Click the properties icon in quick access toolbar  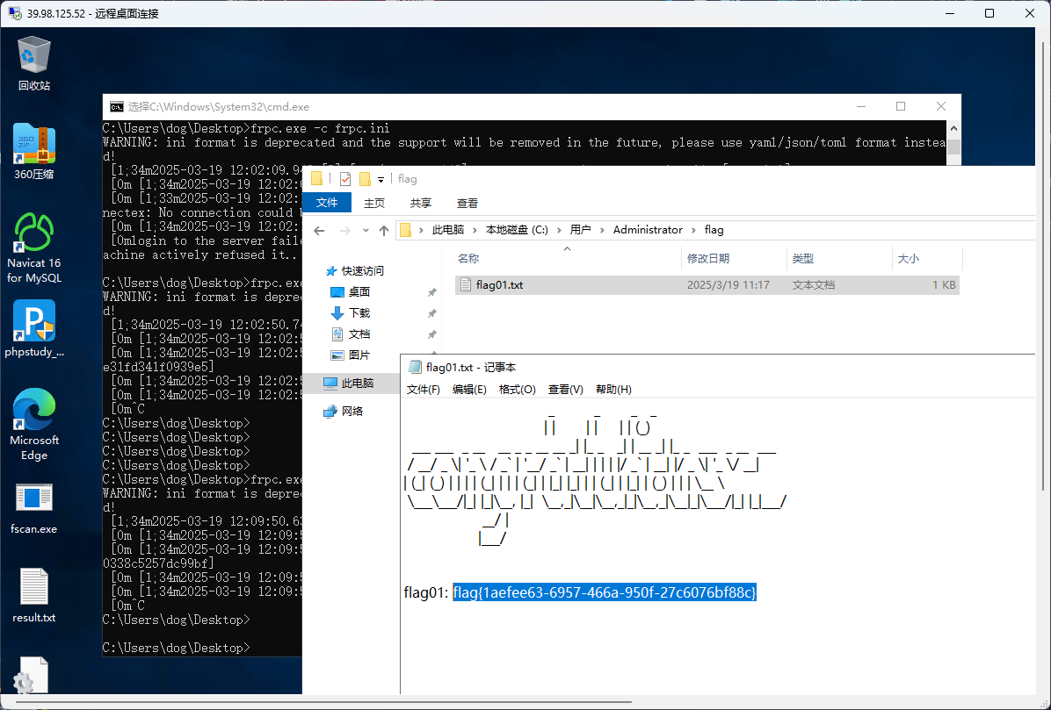tap(344, 178)
